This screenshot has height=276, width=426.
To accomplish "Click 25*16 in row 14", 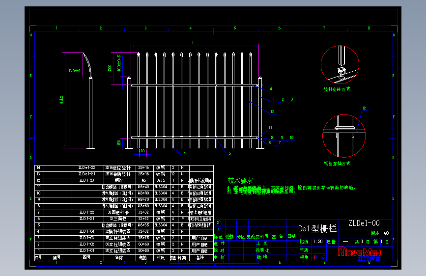I will tap(143, 168).
